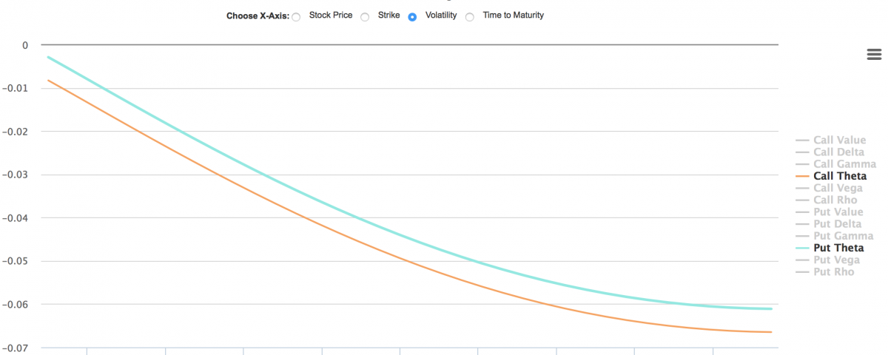Show the Put Vega series
Viewport: 888px width, 355px height.
(836, 260)
